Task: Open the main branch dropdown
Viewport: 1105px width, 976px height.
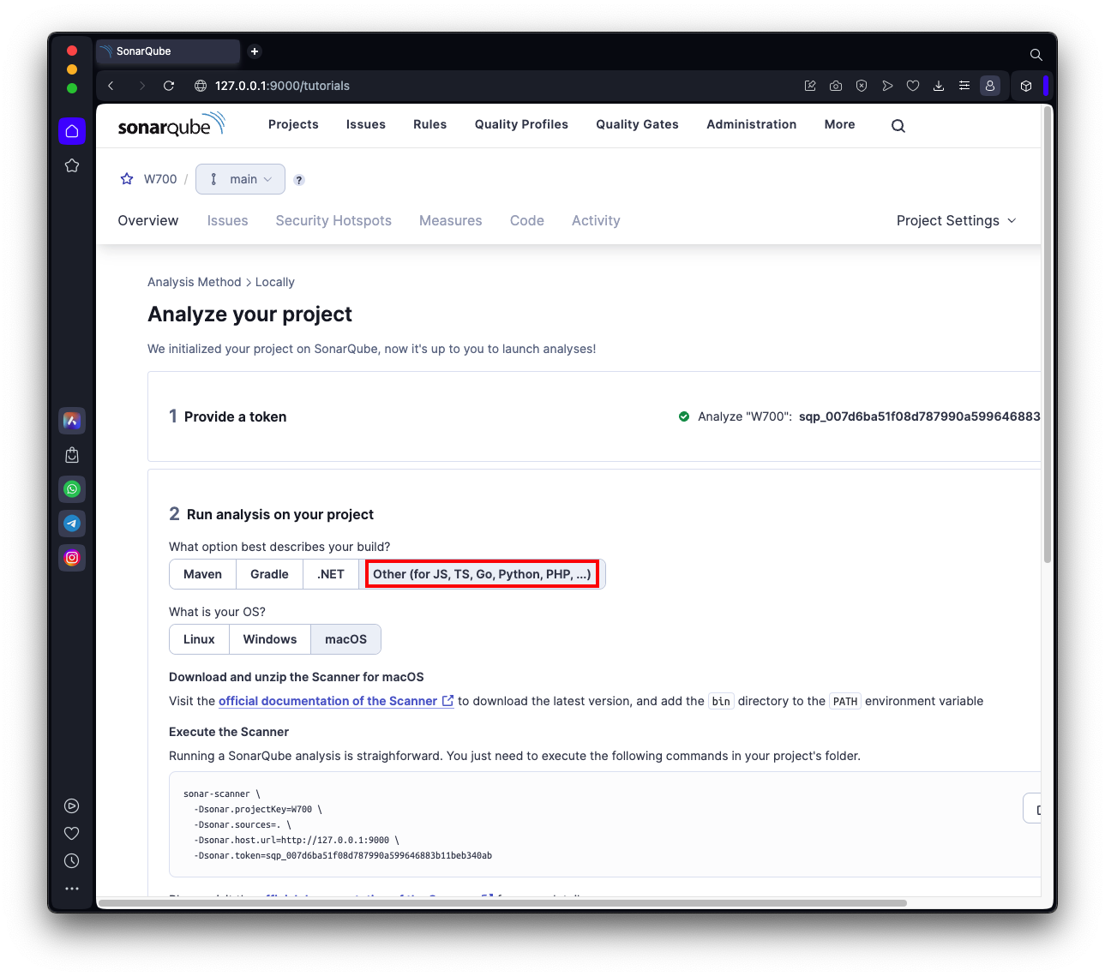Action: 240,179
